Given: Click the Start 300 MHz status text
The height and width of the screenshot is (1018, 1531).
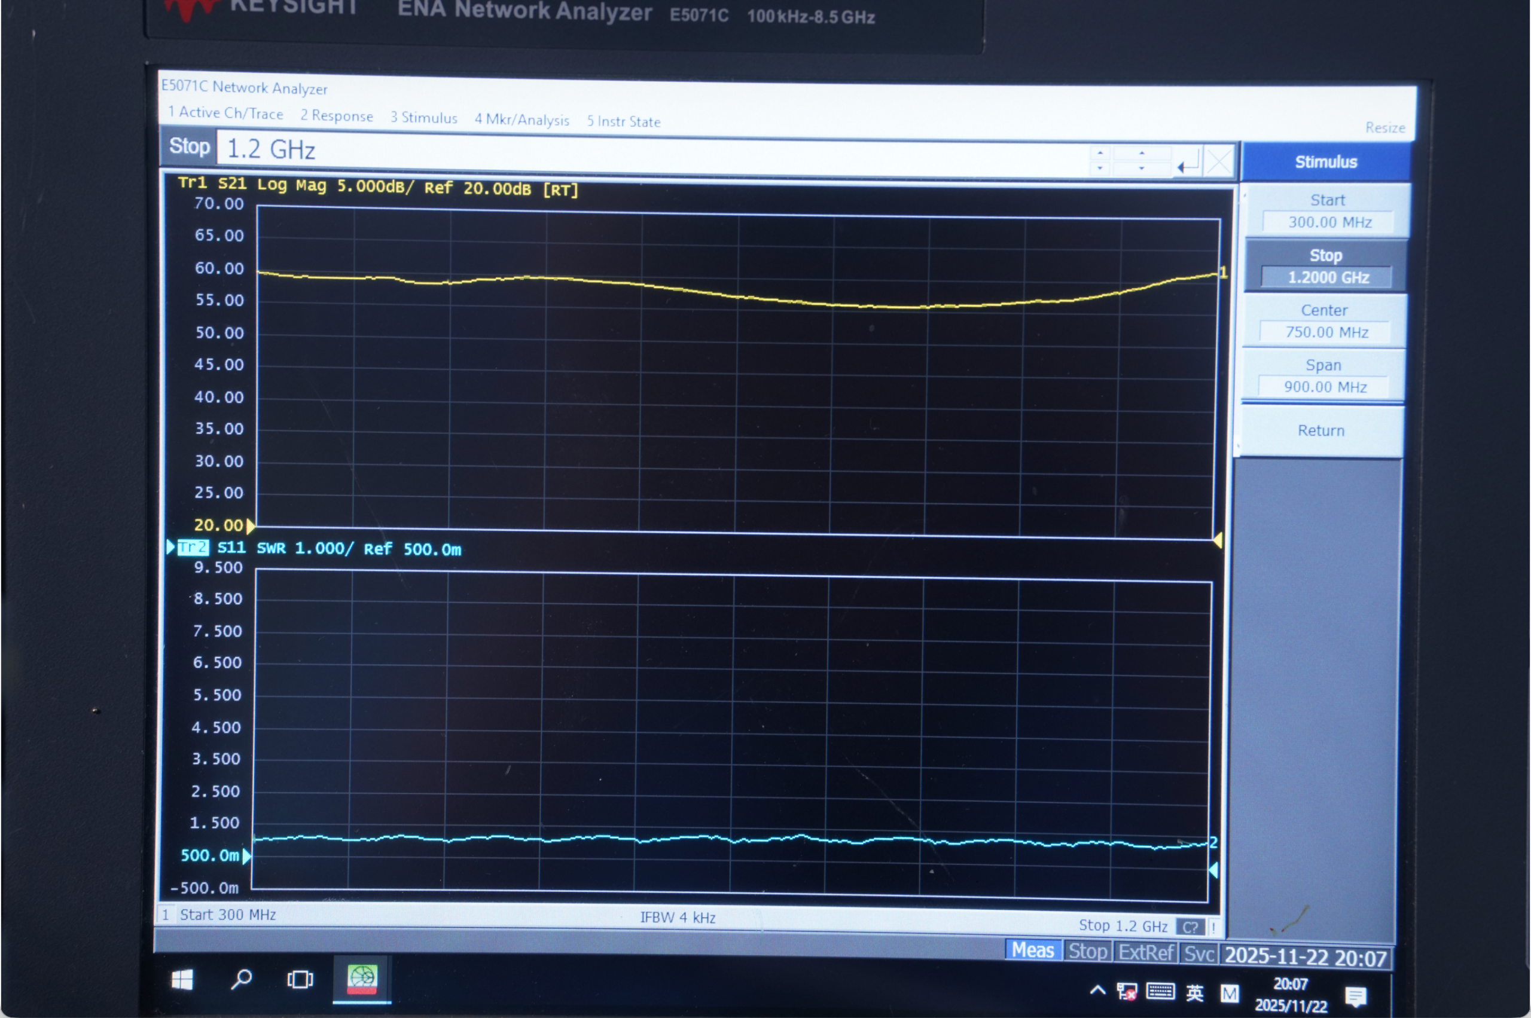Looking at the screenshot, I should 227,915.
